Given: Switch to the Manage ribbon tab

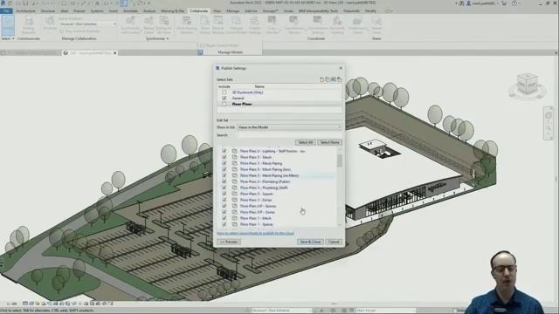Looking at the screenshot, I should [233, 11].
